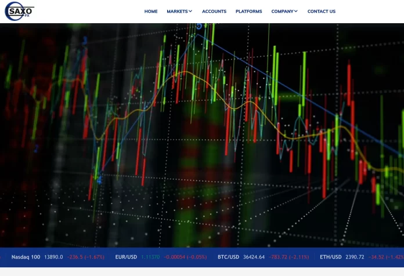Image resolution: width=404 pixels, height=276 pixels.
Task: Open the CONTACT US link
Action: (x=322, y=12)
